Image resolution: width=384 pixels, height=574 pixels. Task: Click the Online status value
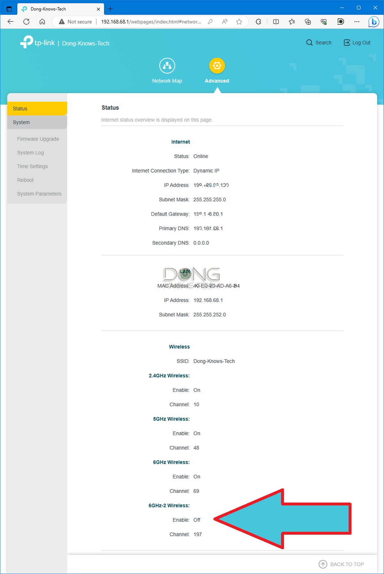click(201, 156)
